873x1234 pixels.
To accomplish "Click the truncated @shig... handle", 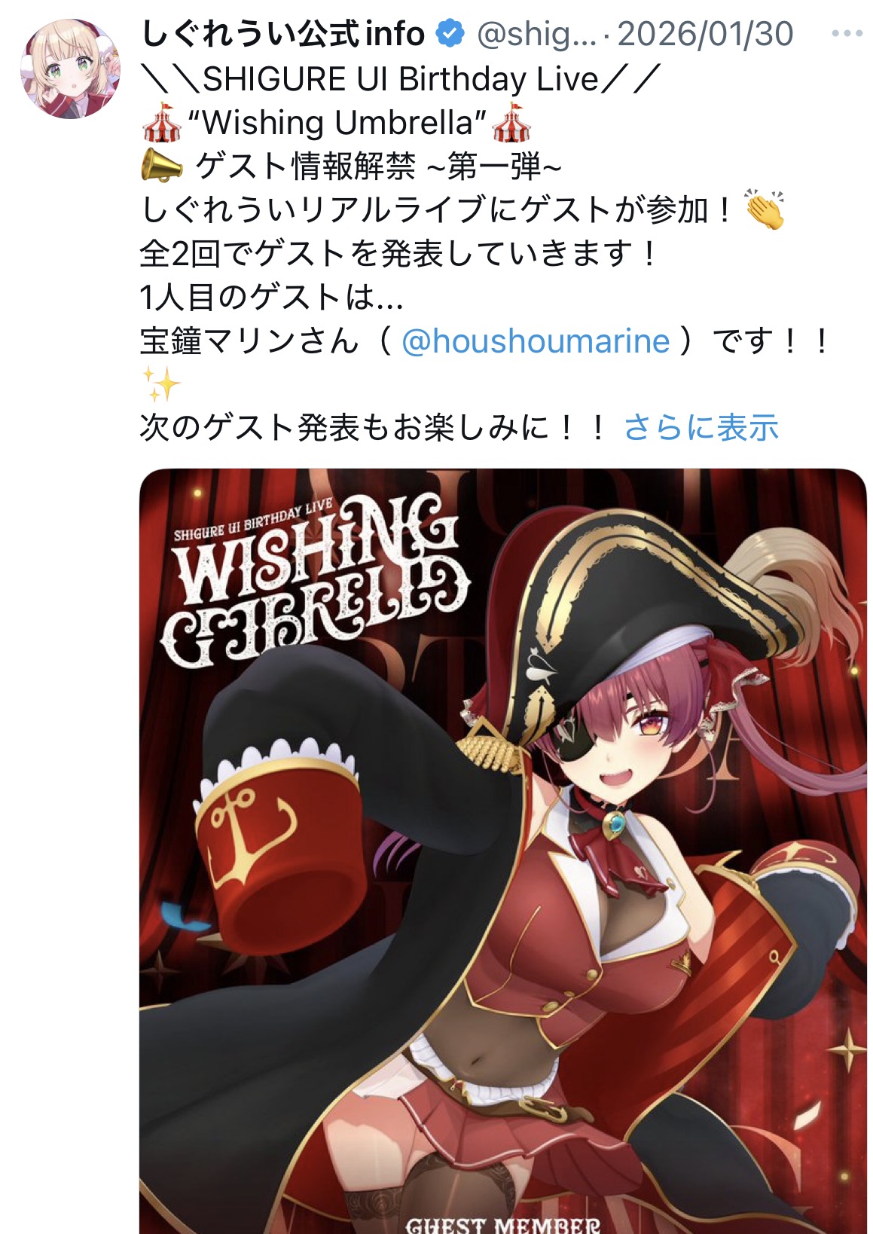I will [536, 34].
